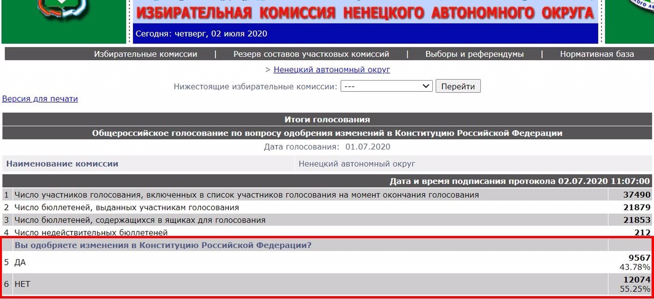Click the Перейти button
This screenshot has width=654, height=299.
tap(458, 86)
